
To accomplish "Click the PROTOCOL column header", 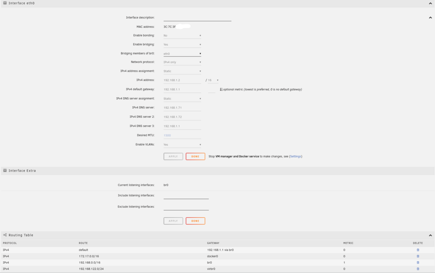I will coord(10,243).
